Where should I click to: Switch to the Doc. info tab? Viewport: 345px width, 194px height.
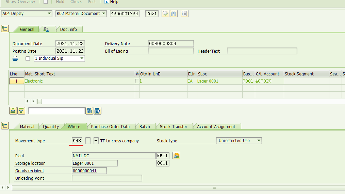pos(68,30)
